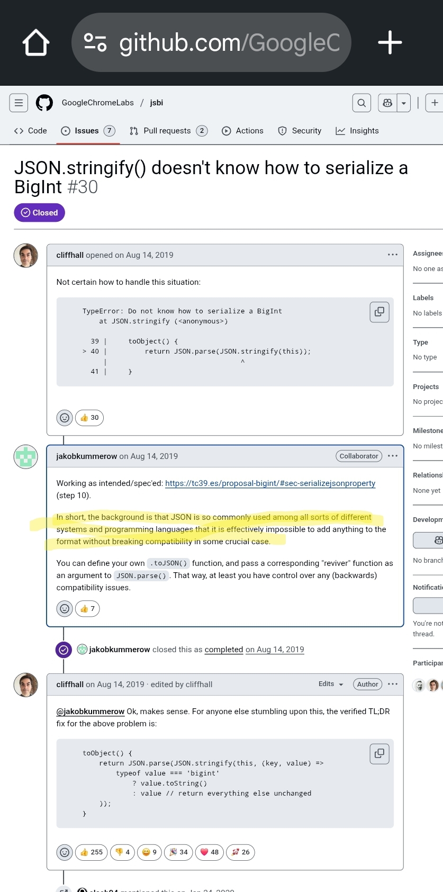Switch to the Actions tab
This screenshot has width=443, height=892.
[242, 131]
